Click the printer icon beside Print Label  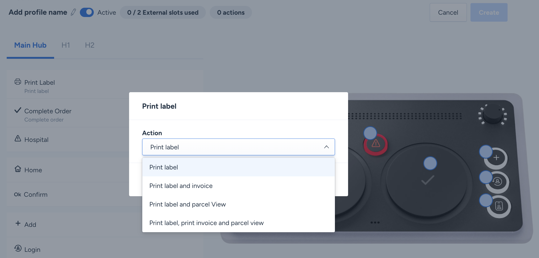coord(18,82)
